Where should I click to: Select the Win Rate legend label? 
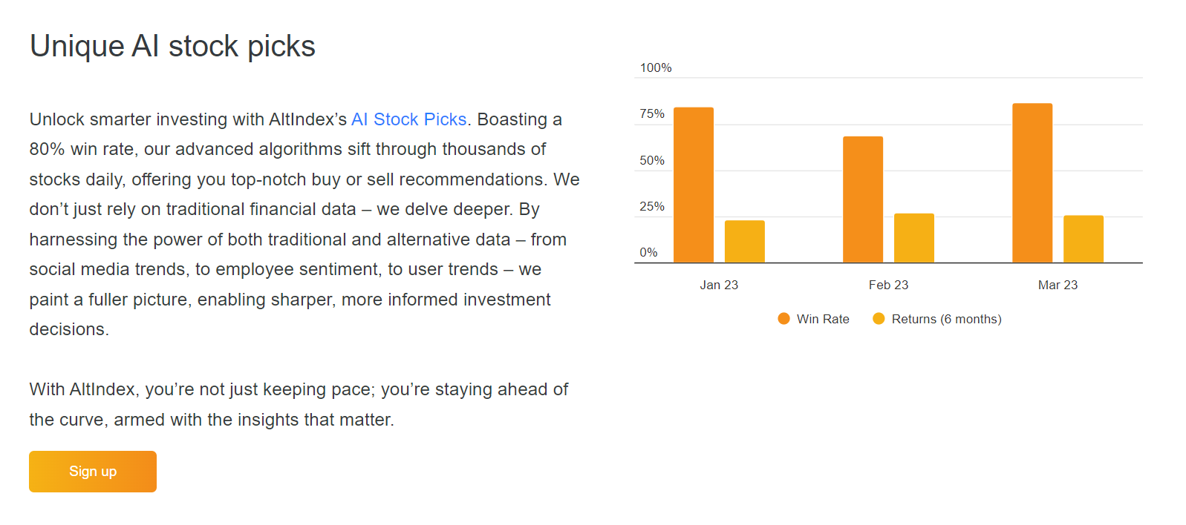pyautogui.click(x=823, y=319)
